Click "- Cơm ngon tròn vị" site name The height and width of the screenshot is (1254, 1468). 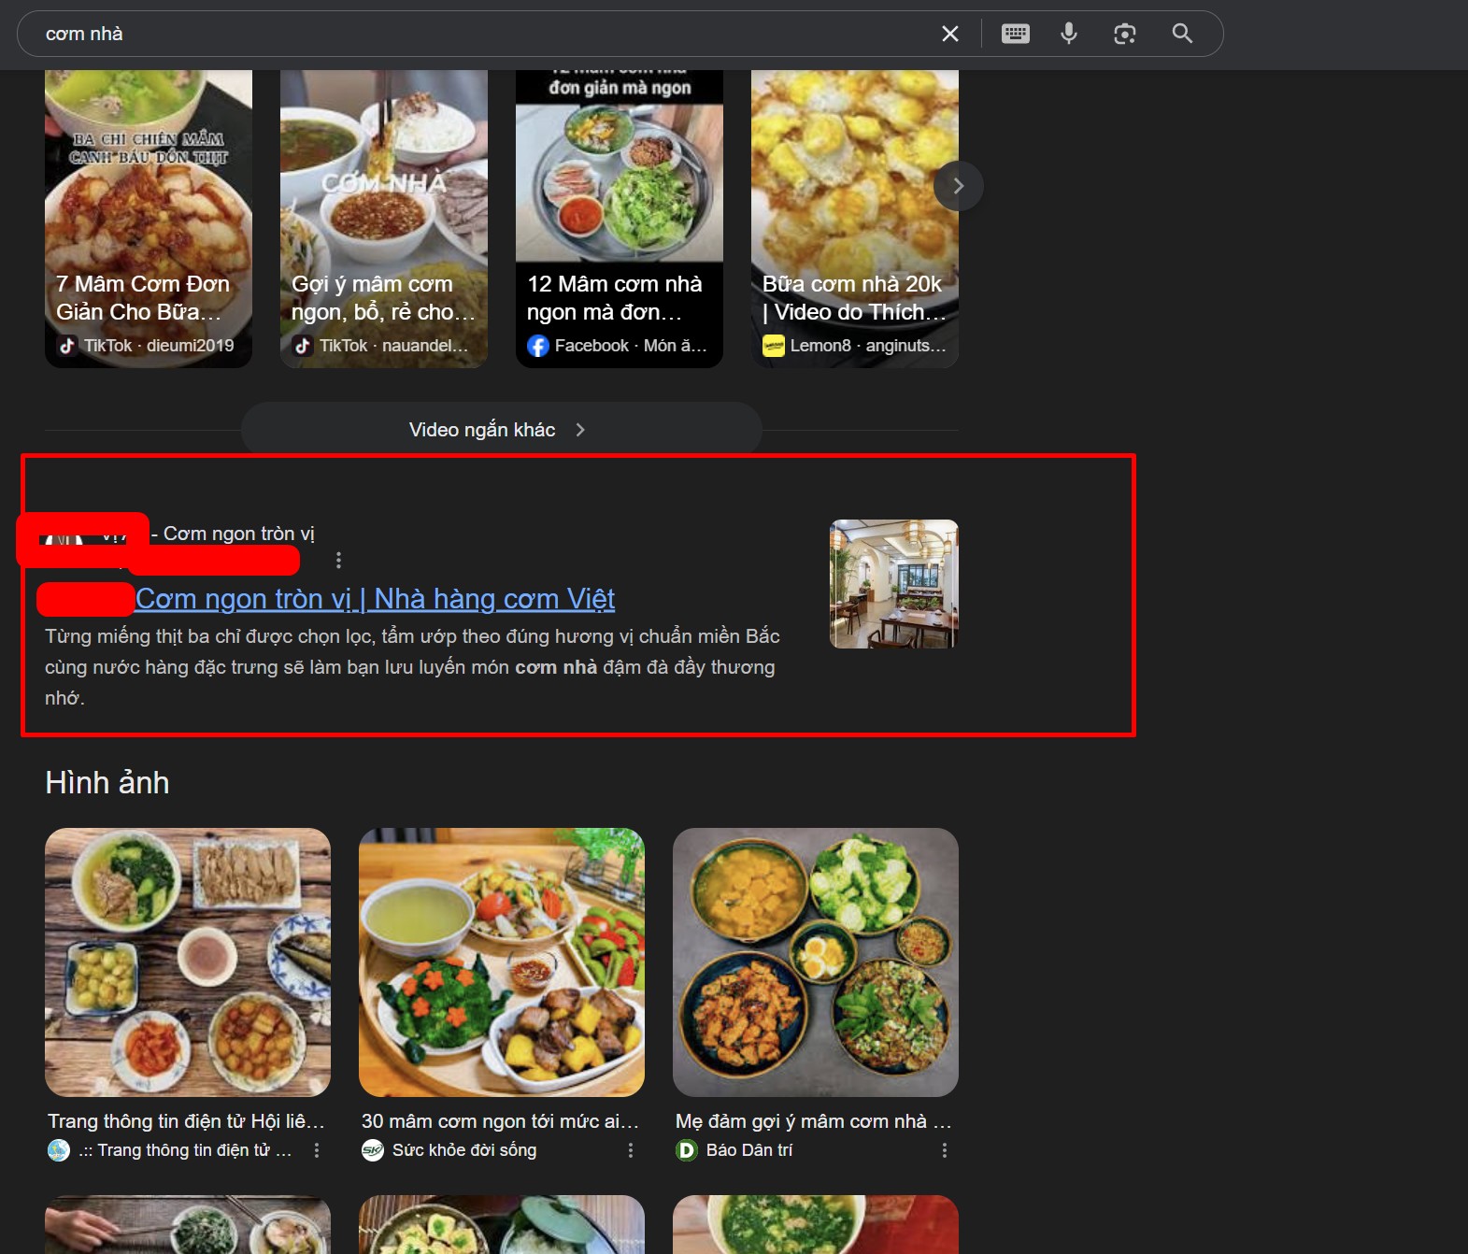[x=233, y=534]
